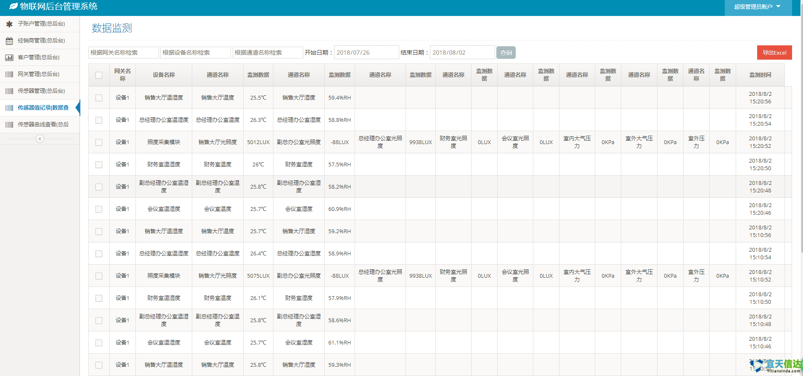Open the 结束日期 date picker field
The width and height of the screenshot is (803, 376).
coord(462,53)
